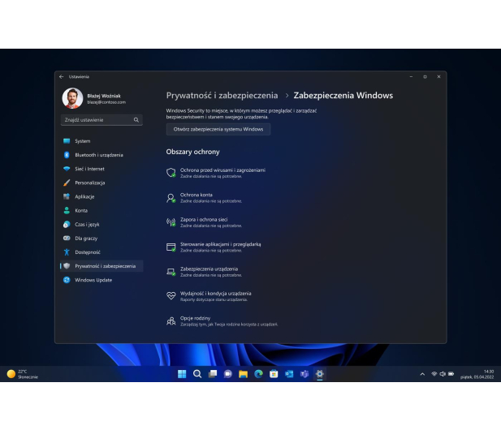501x430 pixels.
Task: Click Prywatność i zabezpieczenia breadcrumb
Action: (222, 96)
